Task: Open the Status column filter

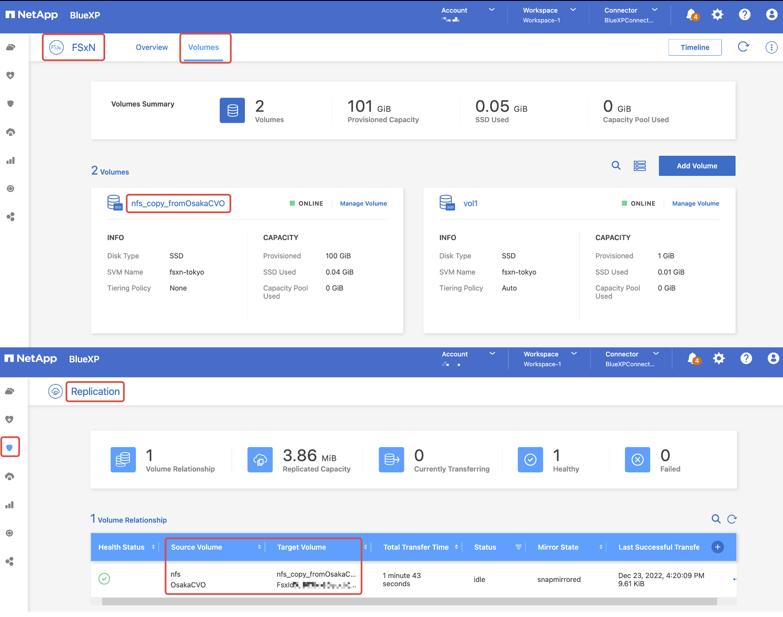Action: point(518,547)
